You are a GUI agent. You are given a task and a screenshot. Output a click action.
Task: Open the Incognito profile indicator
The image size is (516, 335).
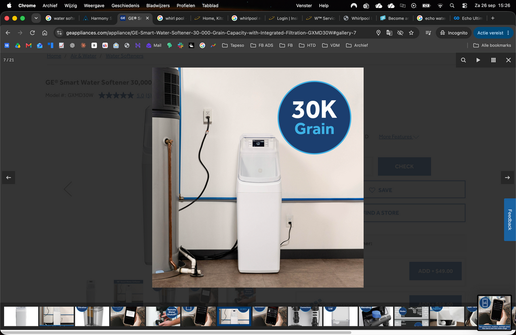[x=454, y=33]
